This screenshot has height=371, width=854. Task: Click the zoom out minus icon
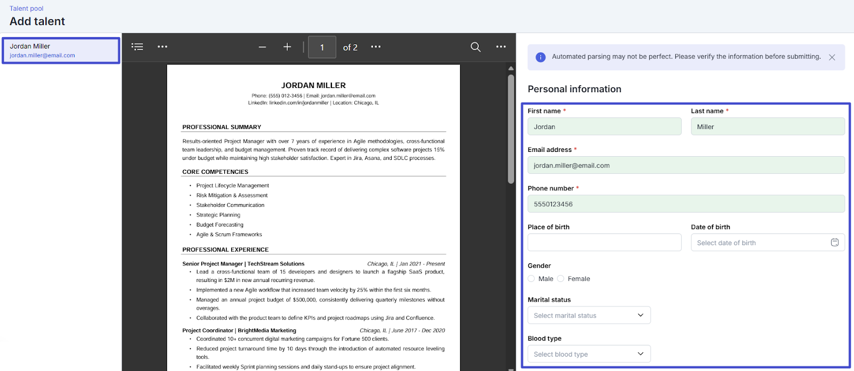tap(262, 47)
